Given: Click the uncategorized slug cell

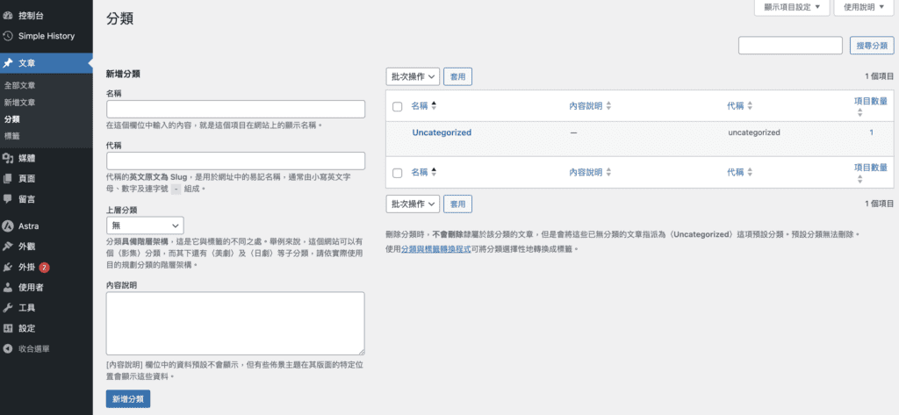Looking at the screenshot, I should tap(754, 132).
